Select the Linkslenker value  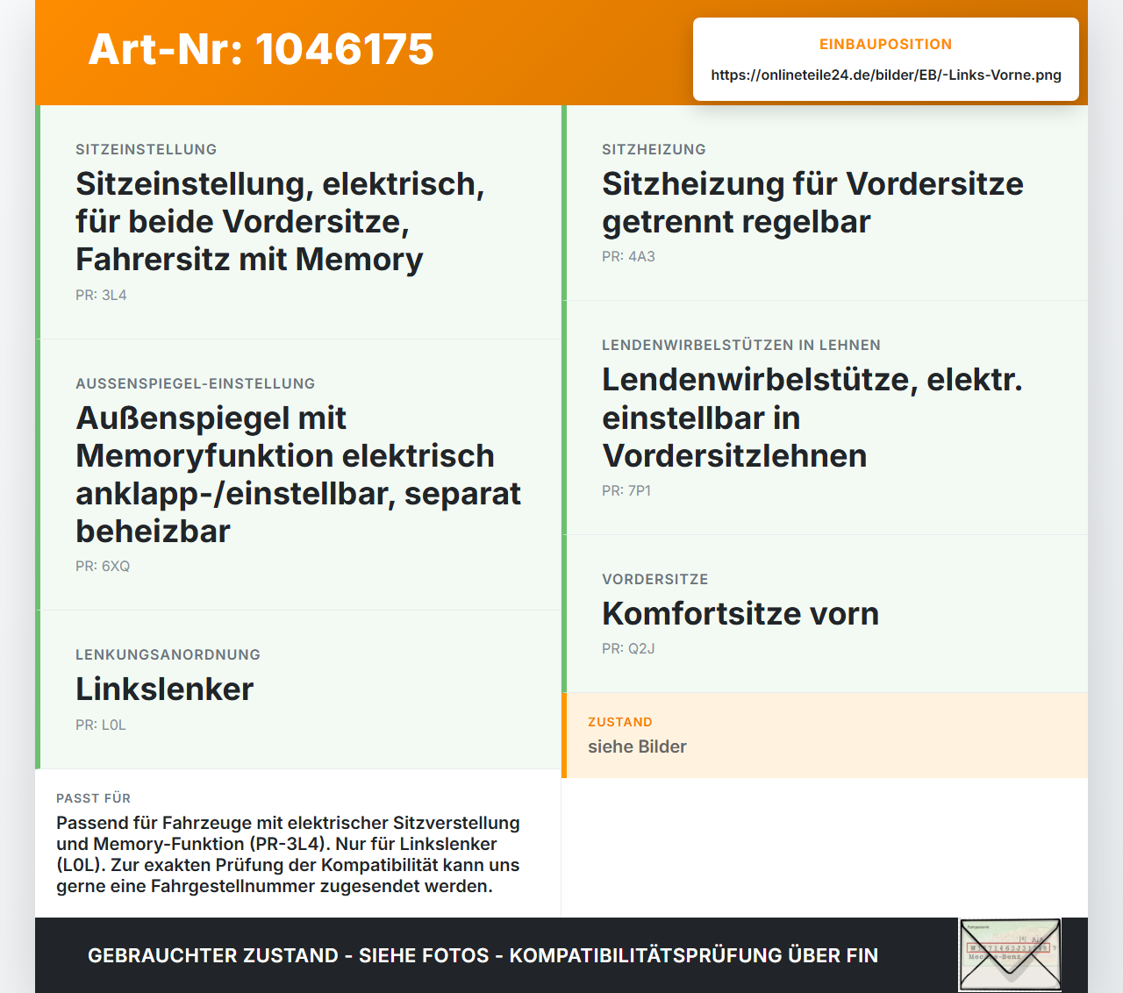tap(164, 689)
